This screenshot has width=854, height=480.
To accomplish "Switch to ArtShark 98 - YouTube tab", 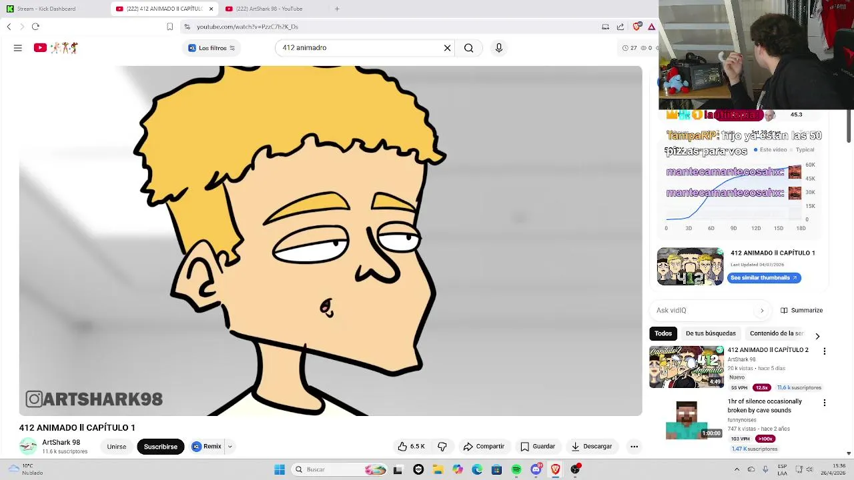I will 269,9.
